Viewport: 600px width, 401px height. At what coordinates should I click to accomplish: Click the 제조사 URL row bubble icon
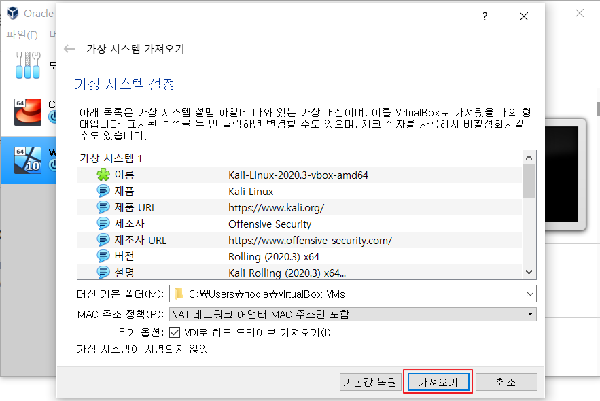pos(103,240)
